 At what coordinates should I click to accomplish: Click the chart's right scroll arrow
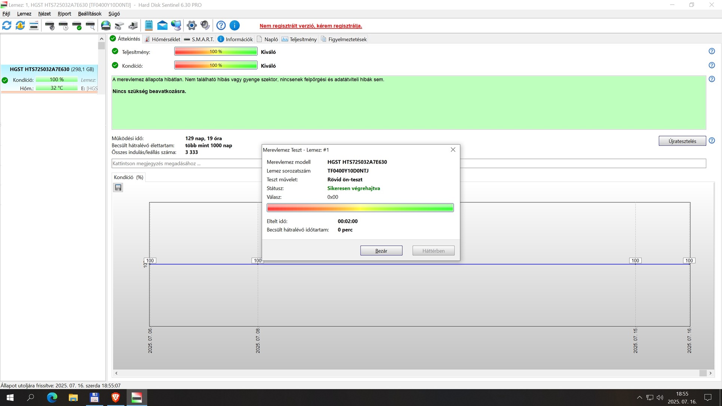coord(710,373)
